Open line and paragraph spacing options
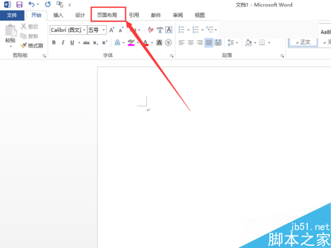 pos(232,42)
